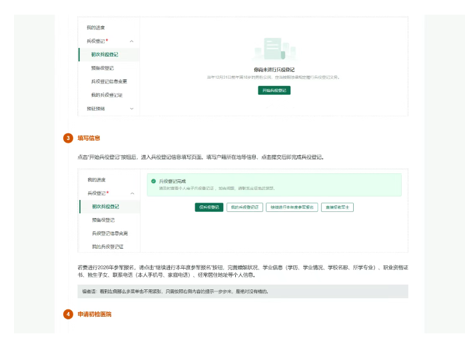Screen dimensions: 473x338
Task: Click the orange step 3 number badge
Action: (x=68, y=138)
